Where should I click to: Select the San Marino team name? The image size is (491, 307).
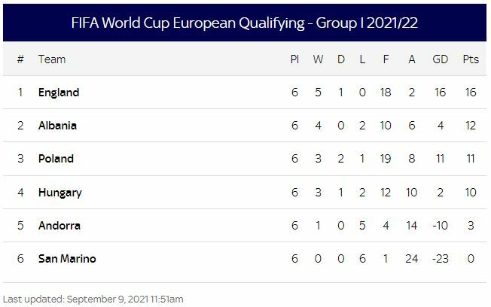[x=67, y=259]
